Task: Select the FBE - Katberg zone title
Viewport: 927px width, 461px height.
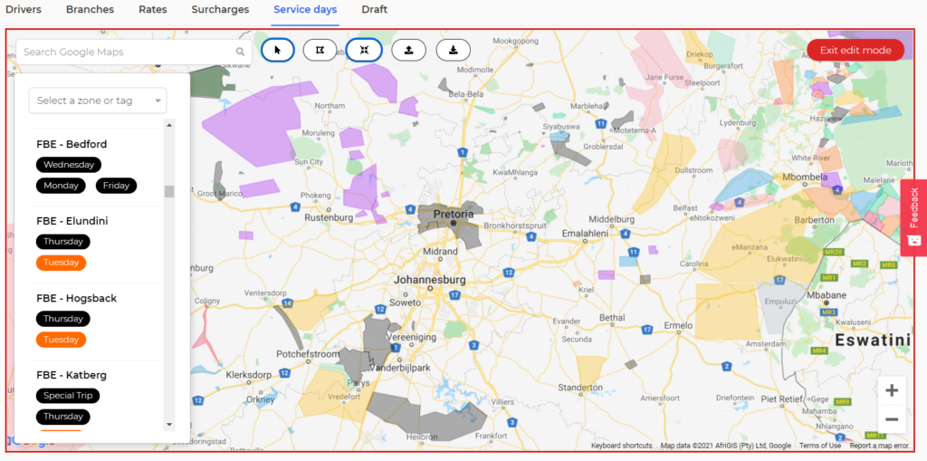Action: [x=72, y=375]
